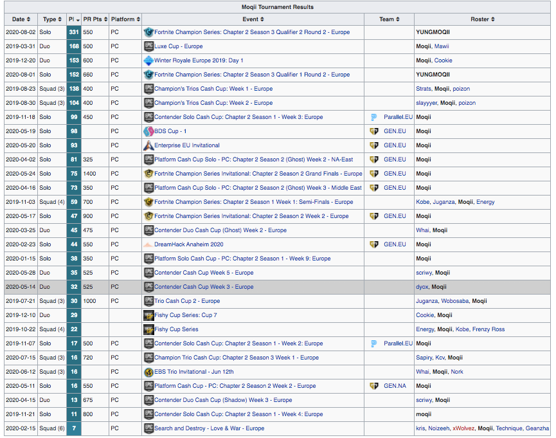Click FNCS Invitational Week 2 shield icon

tap(148, 216)
